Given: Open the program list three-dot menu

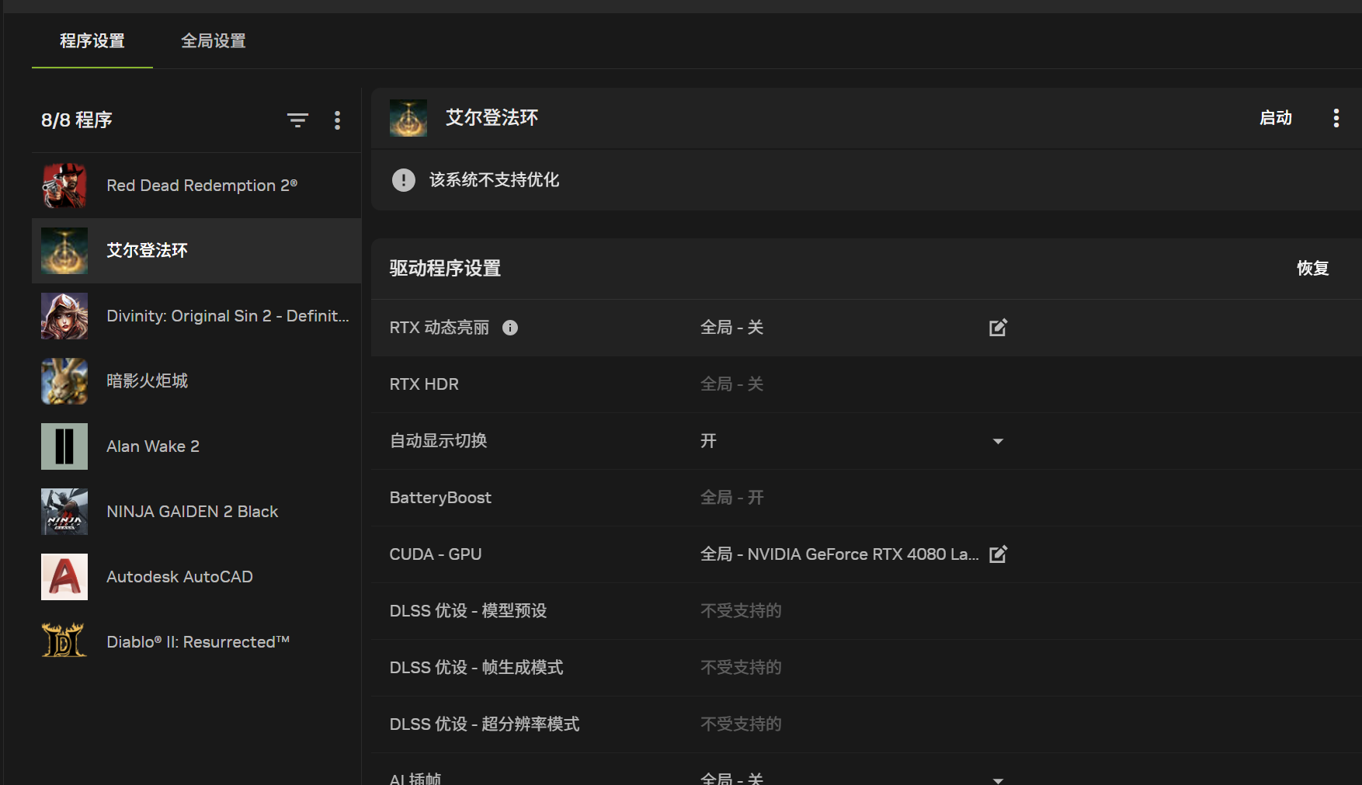Looking at the screenshot, I should [337, 120].
